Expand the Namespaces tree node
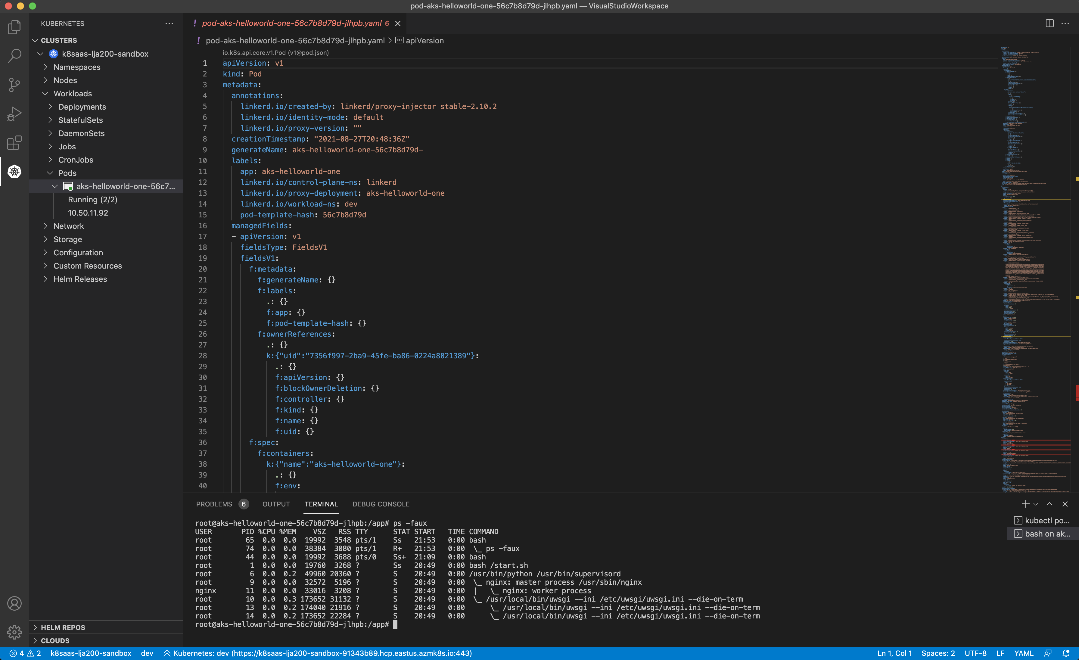The width and height of the screenshot is (1079, 660). pos(45,67)
